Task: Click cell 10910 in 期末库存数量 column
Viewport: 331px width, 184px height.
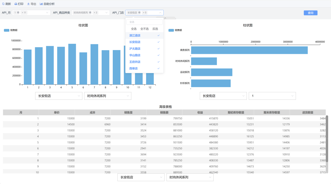Action: 272,154
